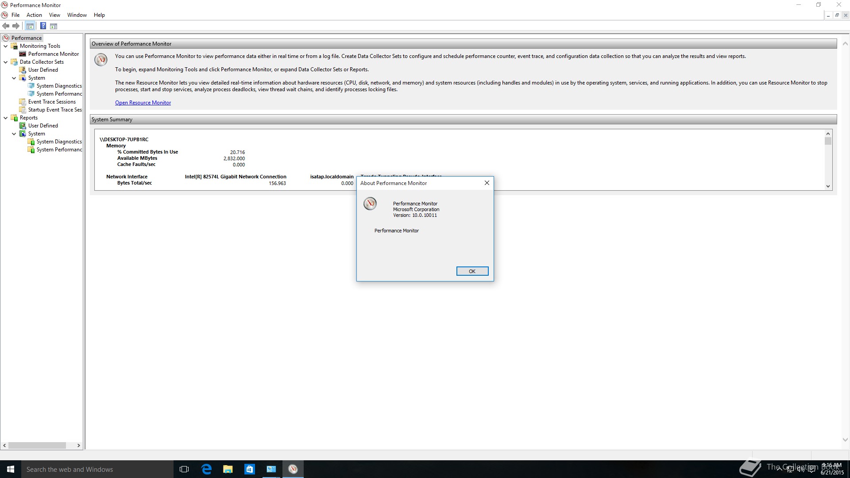Viewport: 850px width, 478px height.
Task: Select System Performance report under Reports
Action: tap(59, 150)
